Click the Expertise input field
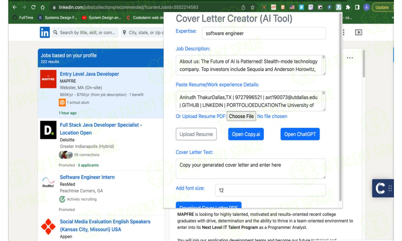 click(264, 33)
